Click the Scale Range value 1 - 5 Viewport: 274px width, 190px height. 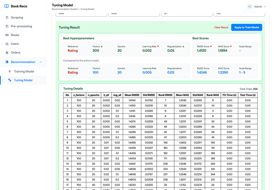pyautogui.click(x=242, y=73)
